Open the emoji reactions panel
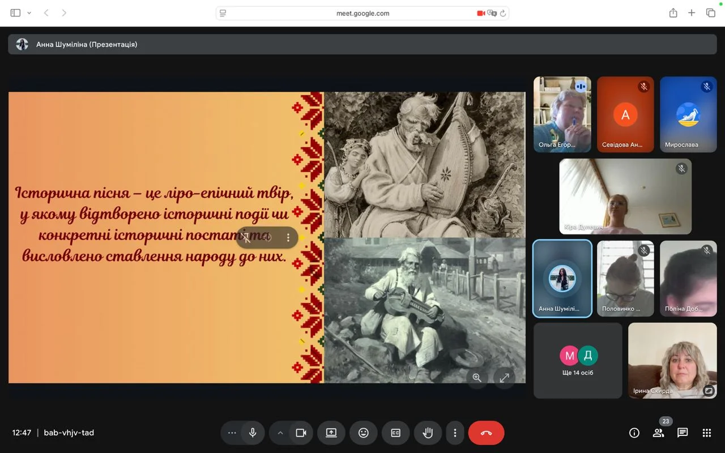 coord(363,433)
